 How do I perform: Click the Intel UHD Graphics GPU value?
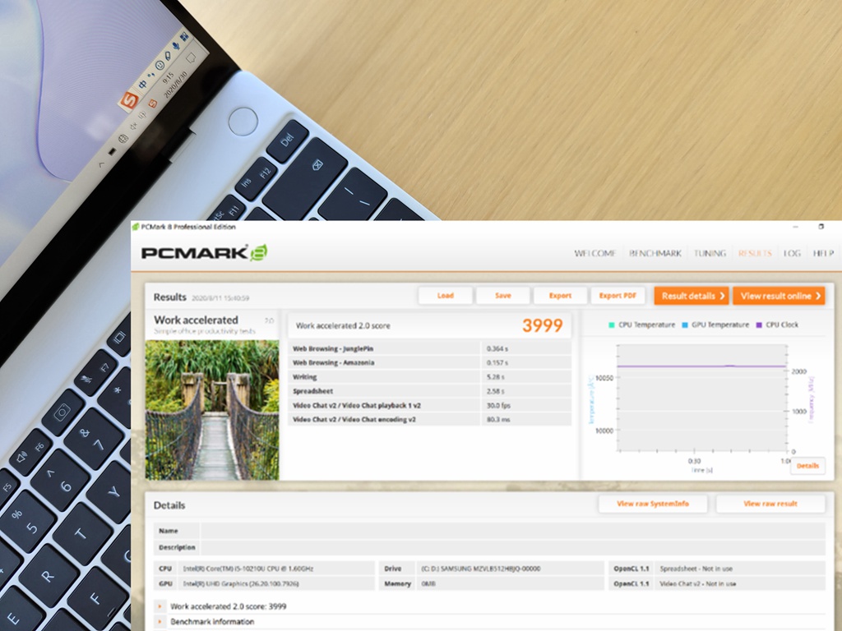(241, 584)
